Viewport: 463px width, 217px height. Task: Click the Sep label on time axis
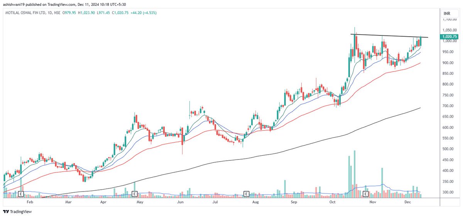[294, 201]
